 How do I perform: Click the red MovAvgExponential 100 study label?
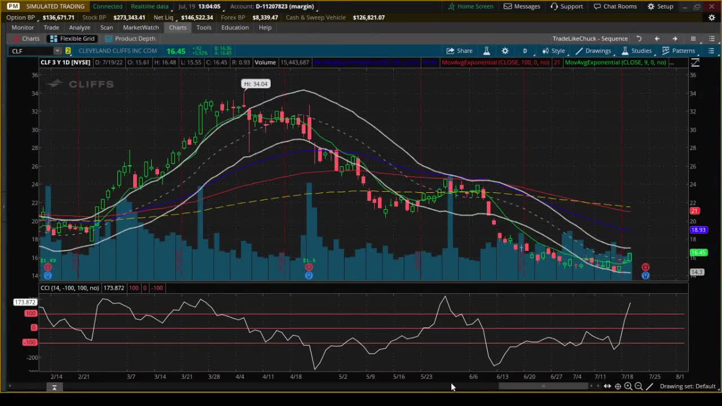(496, 63)
